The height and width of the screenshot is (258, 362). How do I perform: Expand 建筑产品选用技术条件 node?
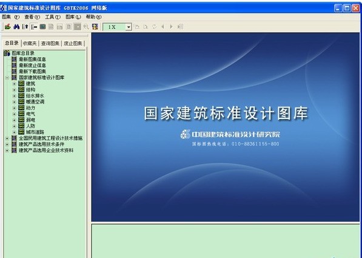7,144
